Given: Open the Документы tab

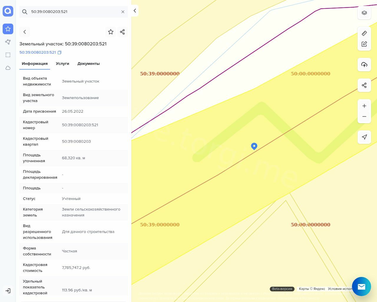Looking at the screenshot, I should coord(88,64).
